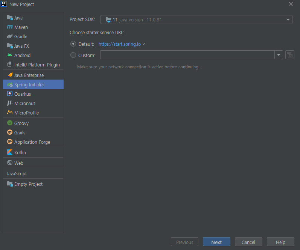Click the Java folder icon in sidebar
Image resolution: width=300 pixels, height=250 pixels.
(x=10, y=18)
